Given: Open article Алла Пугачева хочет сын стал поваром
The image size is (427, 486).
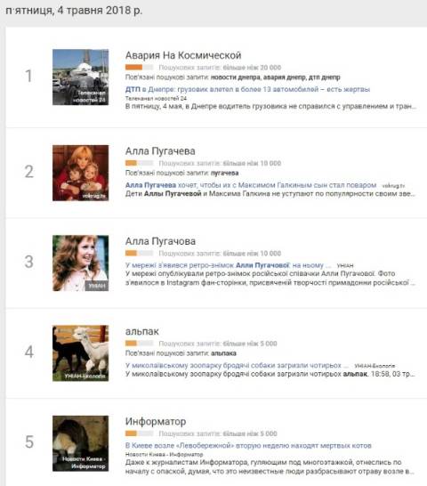Looking at the screenshot, I should click(x=251, y=185).
